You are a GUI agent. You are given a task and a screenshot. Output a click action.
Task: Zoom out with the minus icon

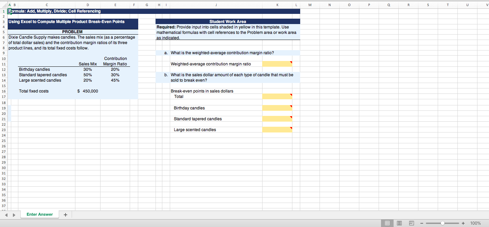tap(421, 223)
